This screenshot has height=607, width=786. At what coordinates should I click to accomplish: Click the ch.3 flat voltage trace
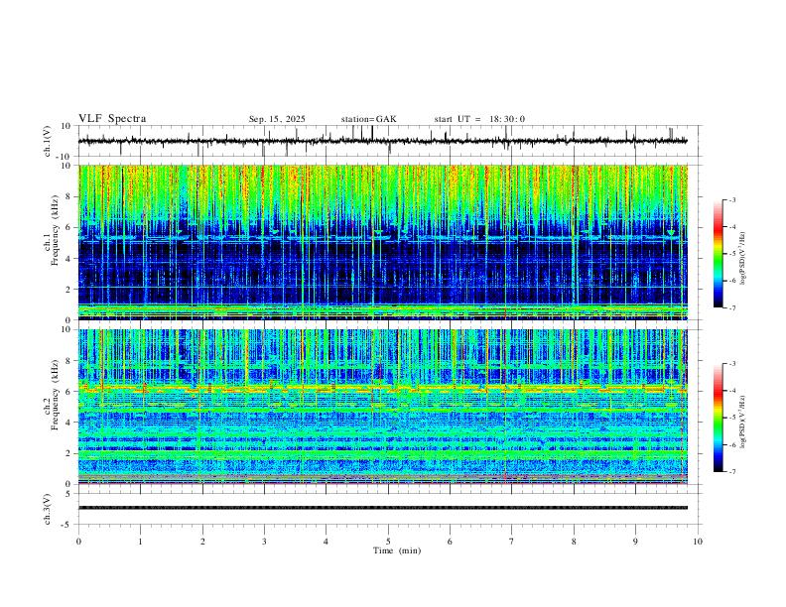[x=382, y=508]
